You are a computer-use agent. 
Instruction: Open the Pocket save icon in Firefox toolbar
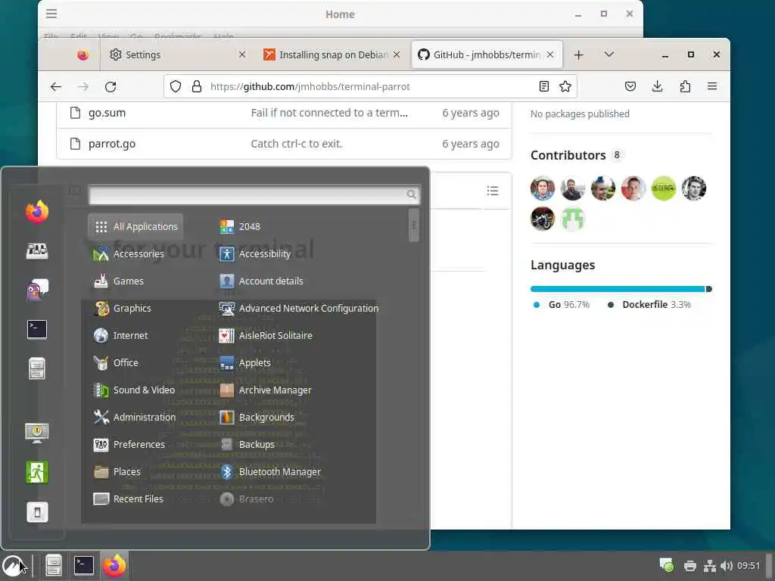pos(630,86)
